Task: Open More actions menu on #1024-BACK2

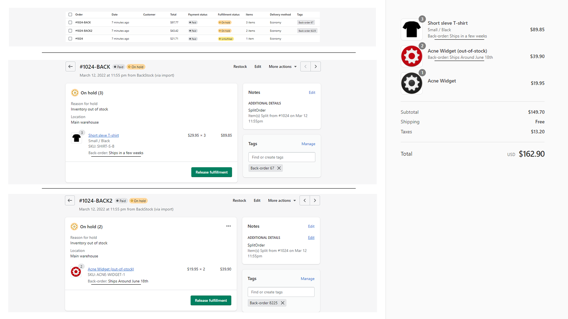Action: point(282,201)
